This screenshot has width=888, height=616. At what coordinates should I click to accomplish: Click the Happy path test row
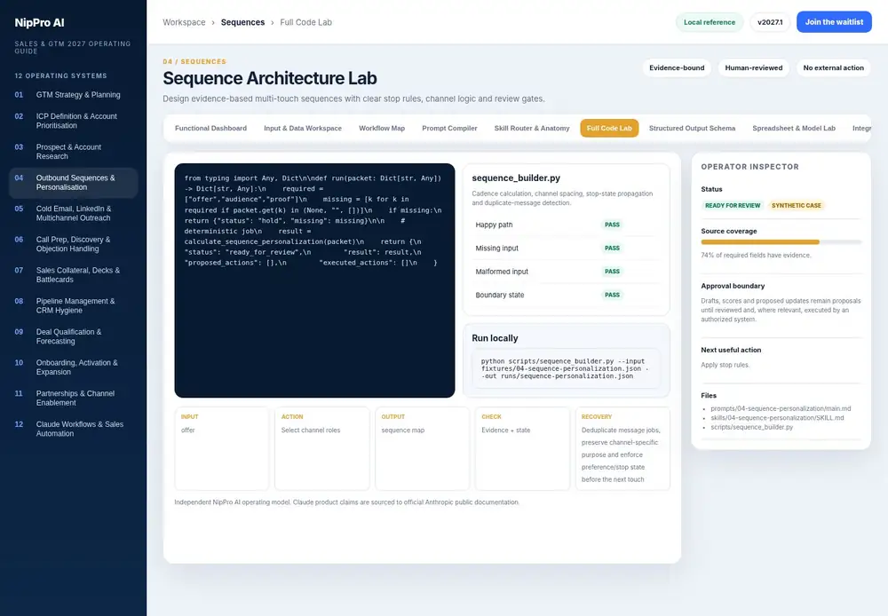point(567,225)
